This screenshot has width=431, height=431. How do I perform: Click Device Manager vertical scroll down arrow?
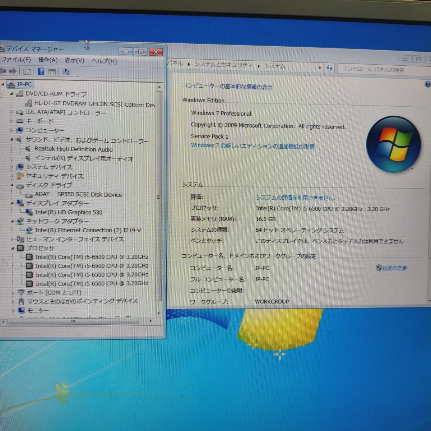[159, 314]
